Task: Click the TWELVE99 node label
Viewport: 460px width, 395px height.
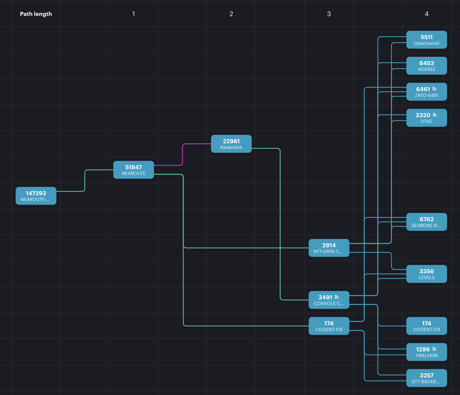Action: click(426, 356)
